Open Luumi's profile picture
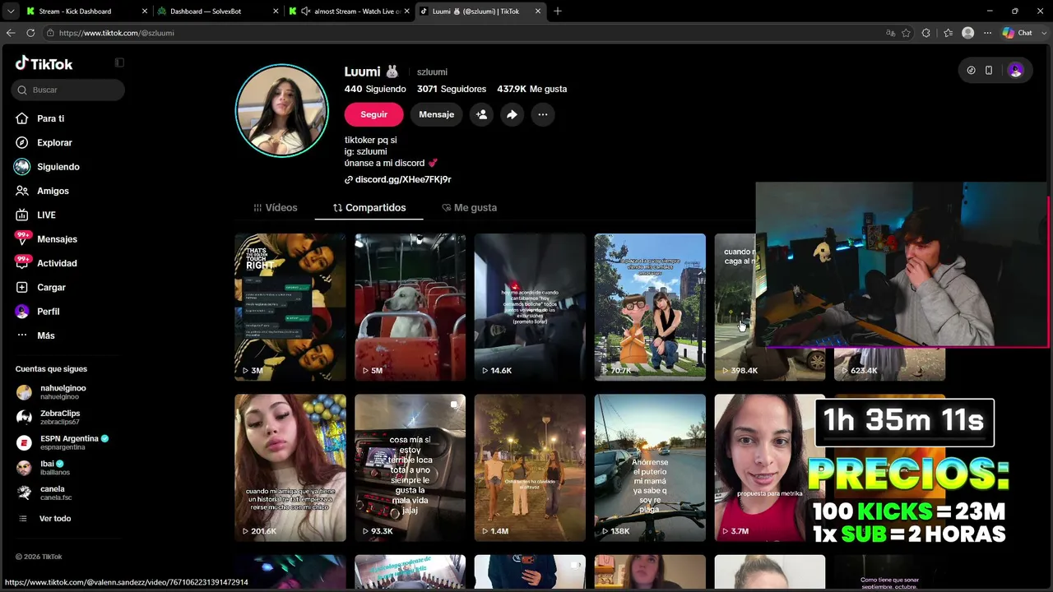The height and width of the screenshot is (592, 1053). coord(282,110)
